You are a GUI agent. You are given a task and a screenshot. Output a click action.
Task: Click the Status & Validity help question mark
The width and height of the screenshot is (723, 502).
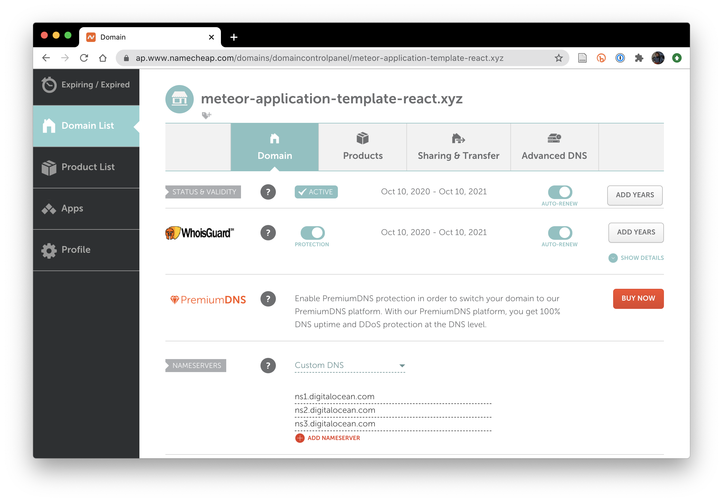268,192
